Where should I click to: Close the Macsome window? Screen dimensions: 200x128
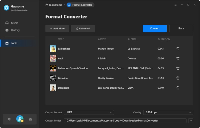(195, 5)
